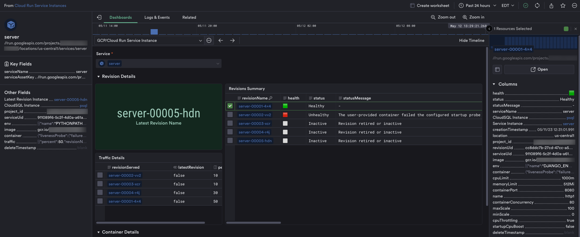Check the server-00004-r4j revision summary row

coord(230,132)
